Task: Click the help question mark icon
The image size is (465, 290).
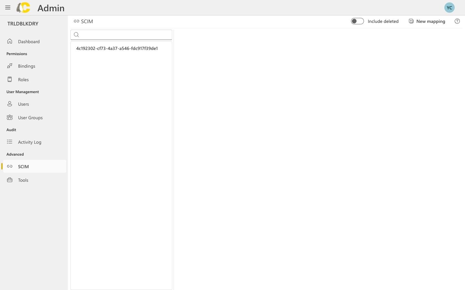Action: [x=457, y=21]
